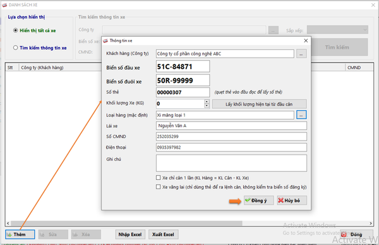Click the Điện thoại phone field
The image size is (379, 245).
(x=231, y=148)
